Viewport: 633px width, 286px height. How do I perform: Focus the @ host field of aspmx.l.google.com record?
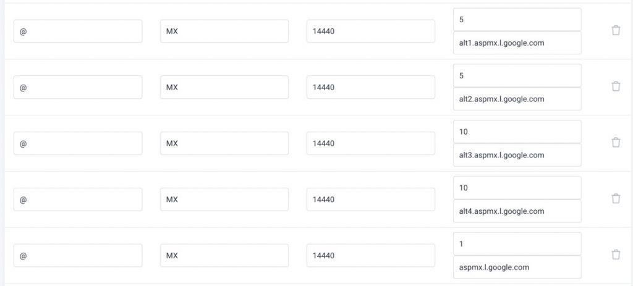[78, 255]
